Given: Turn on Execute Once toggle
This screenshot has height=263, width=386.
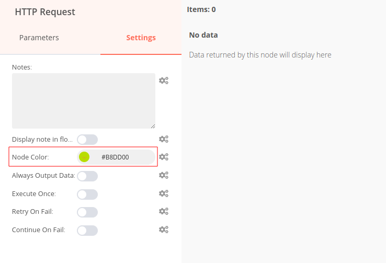Looking at the screenshot, I should 87,195.
